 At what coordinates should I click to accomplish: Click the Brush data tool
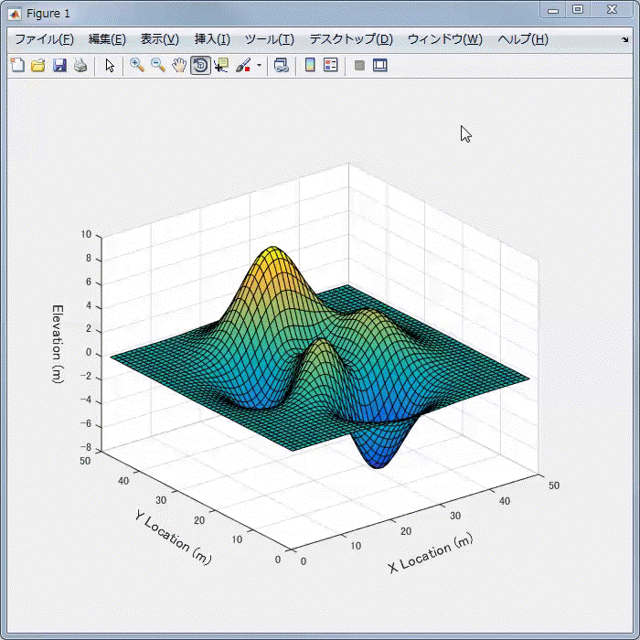click(243, 66)
